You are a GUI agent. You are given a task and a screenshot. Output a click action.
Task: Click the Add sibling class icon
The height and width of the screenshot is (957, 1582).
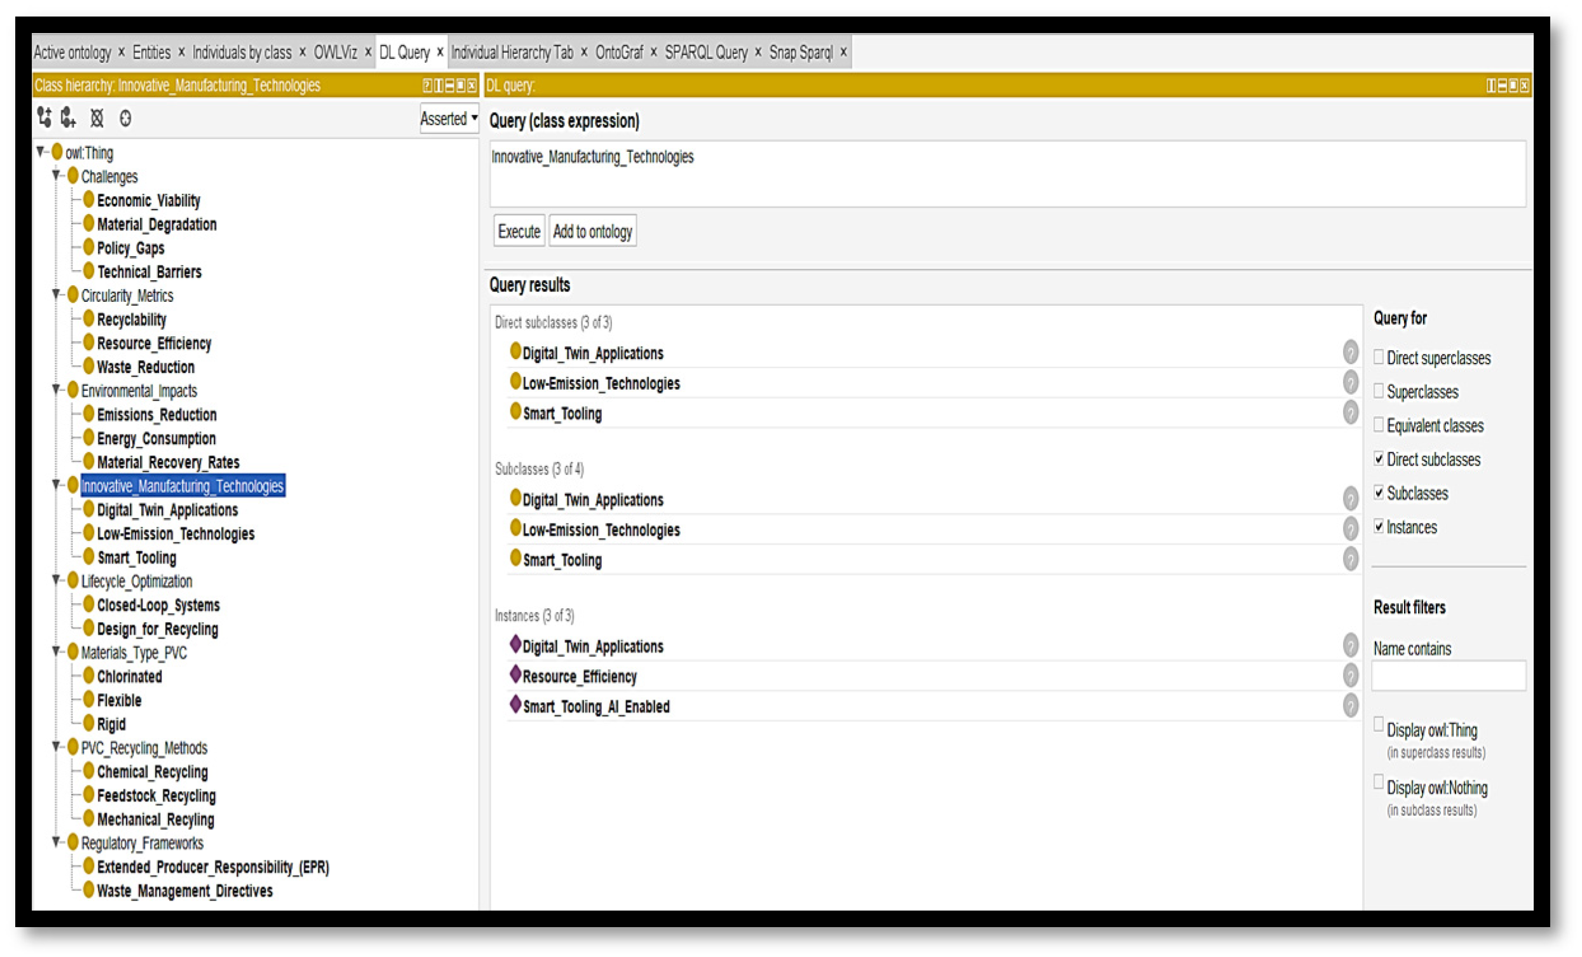pos(68,118)
